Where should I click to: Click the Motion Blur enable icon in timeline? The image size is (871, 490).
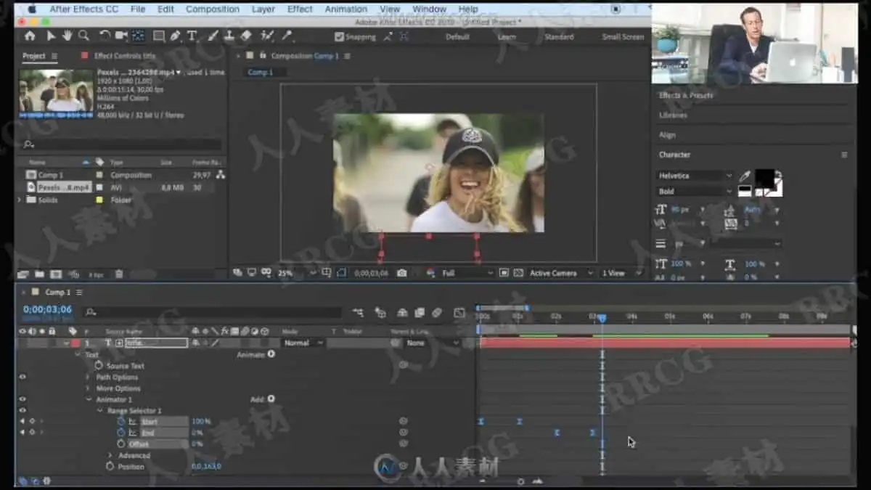437,313
